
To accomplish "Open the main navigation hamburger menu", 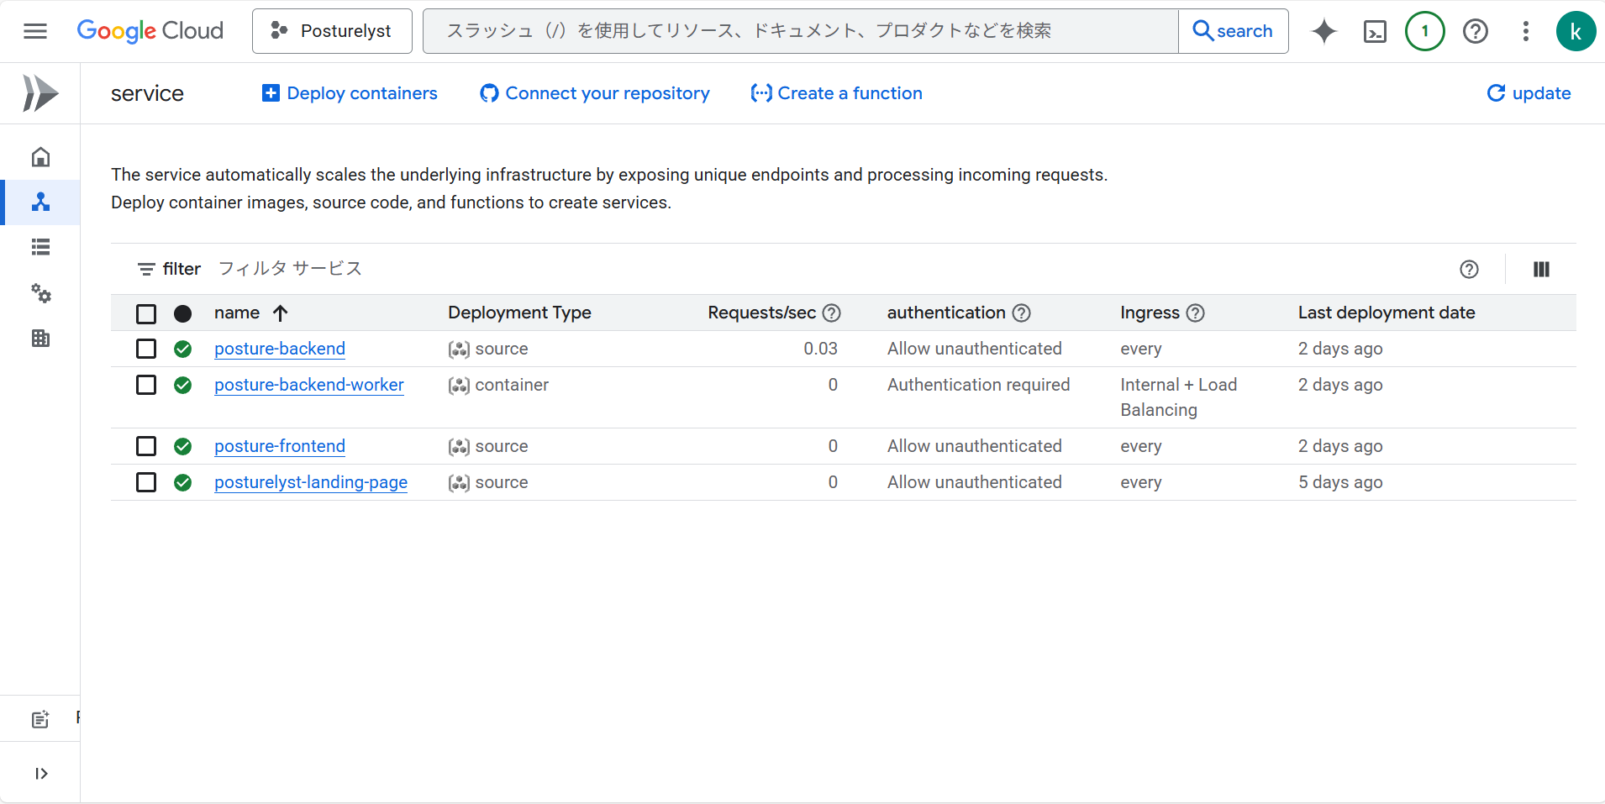I will pyautogui.click(x=35, y=31).
